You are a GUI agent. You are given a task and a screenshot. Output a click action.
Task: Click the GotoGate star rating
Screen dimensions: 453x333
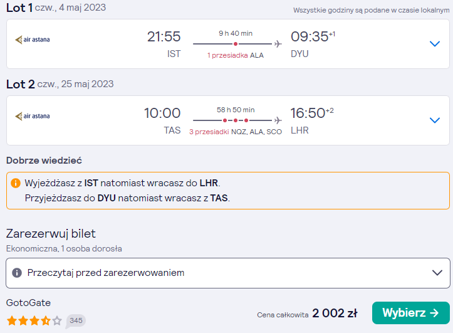click(34, 321)
